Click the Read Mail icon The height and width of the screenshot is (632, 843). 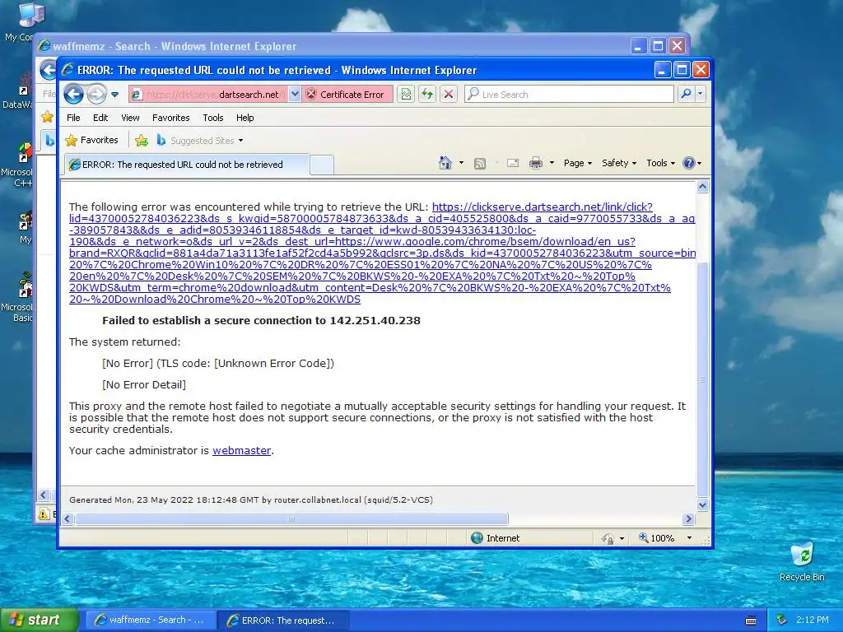tap(512, 163)
